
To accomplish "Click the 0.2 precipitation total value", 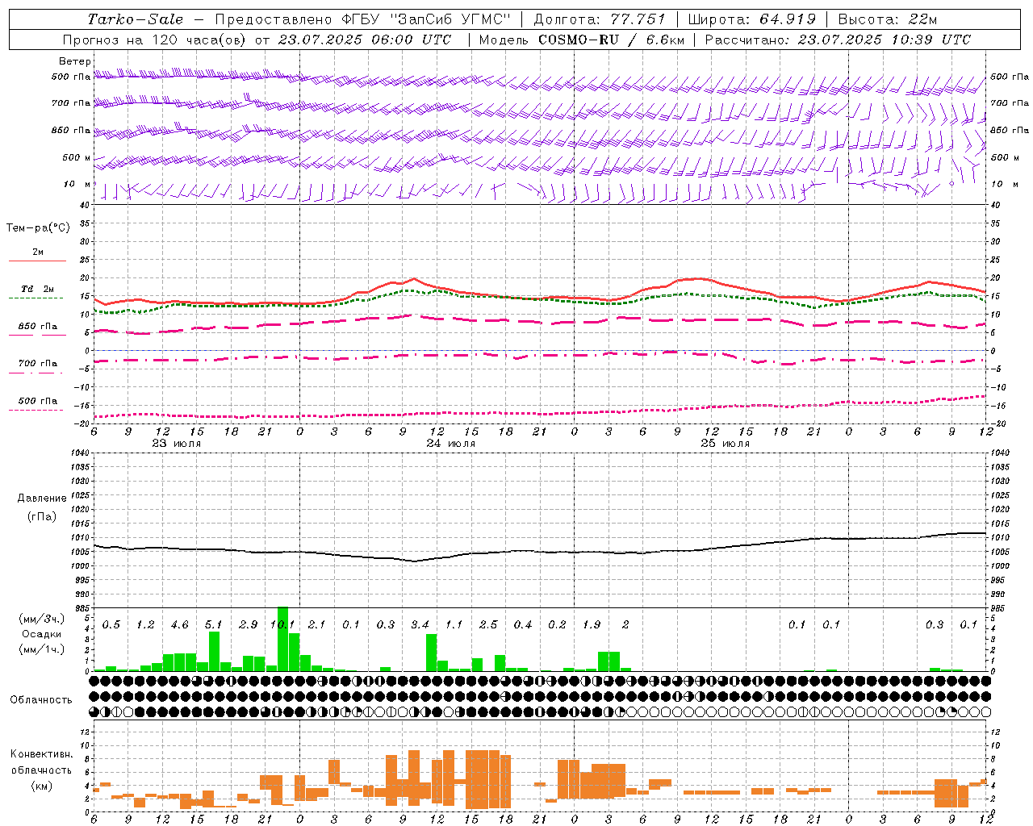I will (x=557, y=624).
